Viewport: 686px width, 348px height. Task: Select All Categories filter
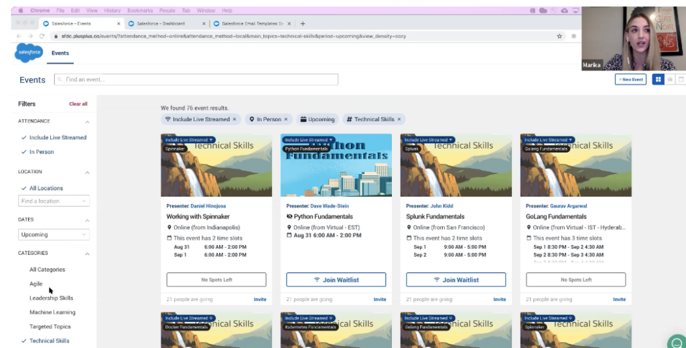coord(48,269)
